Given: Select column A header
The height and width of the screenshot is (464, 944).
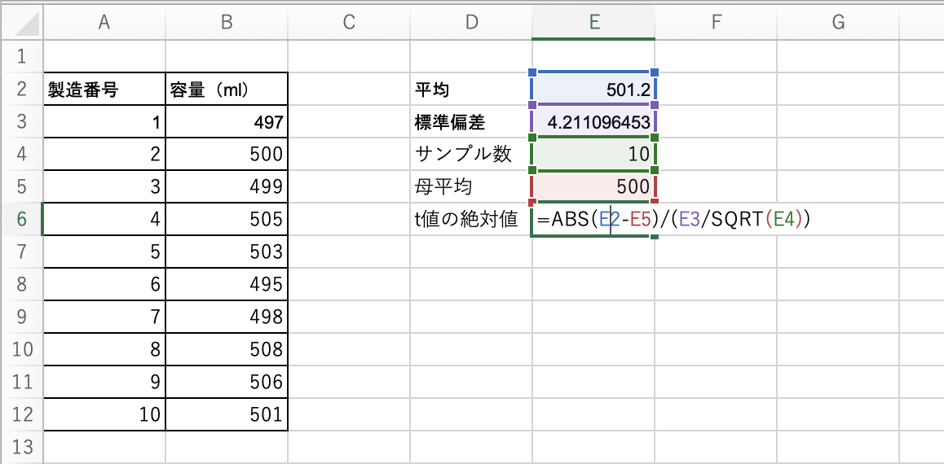Looking at the screenshot, I should (104, 23).
